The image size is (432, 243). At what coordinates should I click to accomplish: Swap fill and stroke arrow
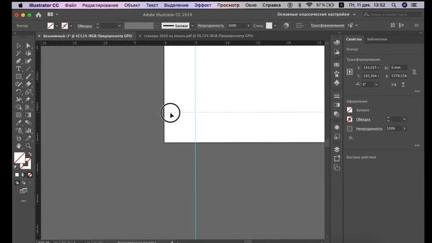tap(30, 155)
